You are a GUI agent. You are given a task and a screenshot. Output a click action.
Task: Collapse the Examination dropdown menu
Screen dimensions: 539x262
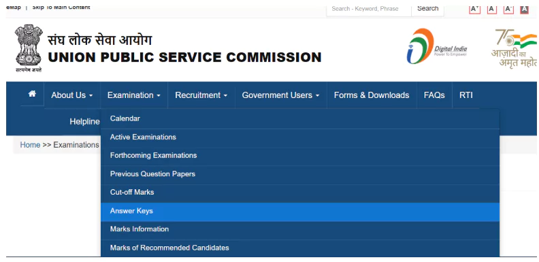[133, 95]
